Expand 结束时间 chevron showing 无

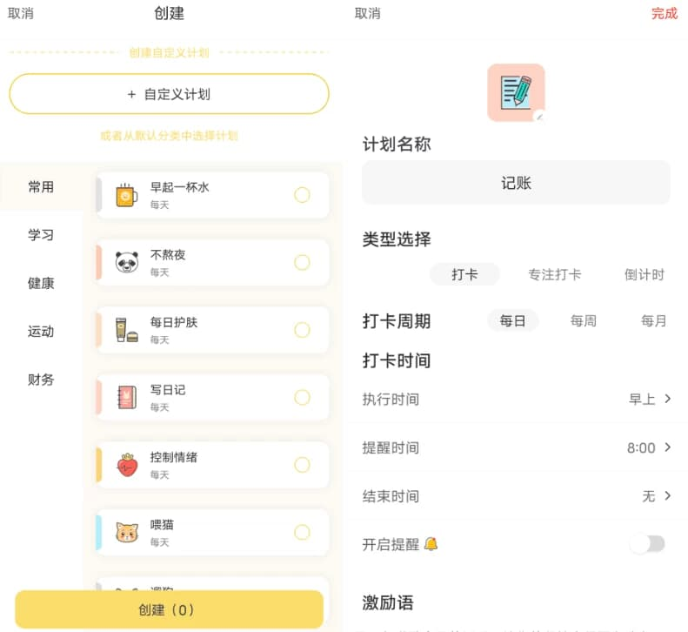(667, 496)
